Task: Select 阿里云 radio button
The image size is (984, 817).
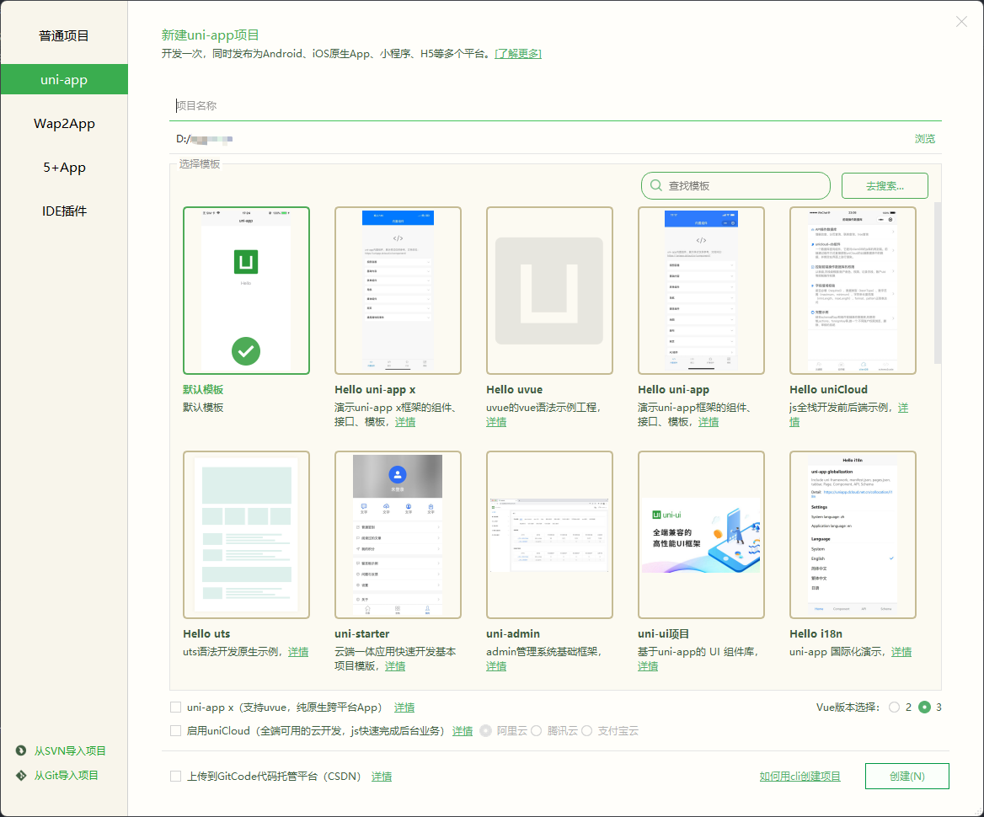Action: coord(486,730)
